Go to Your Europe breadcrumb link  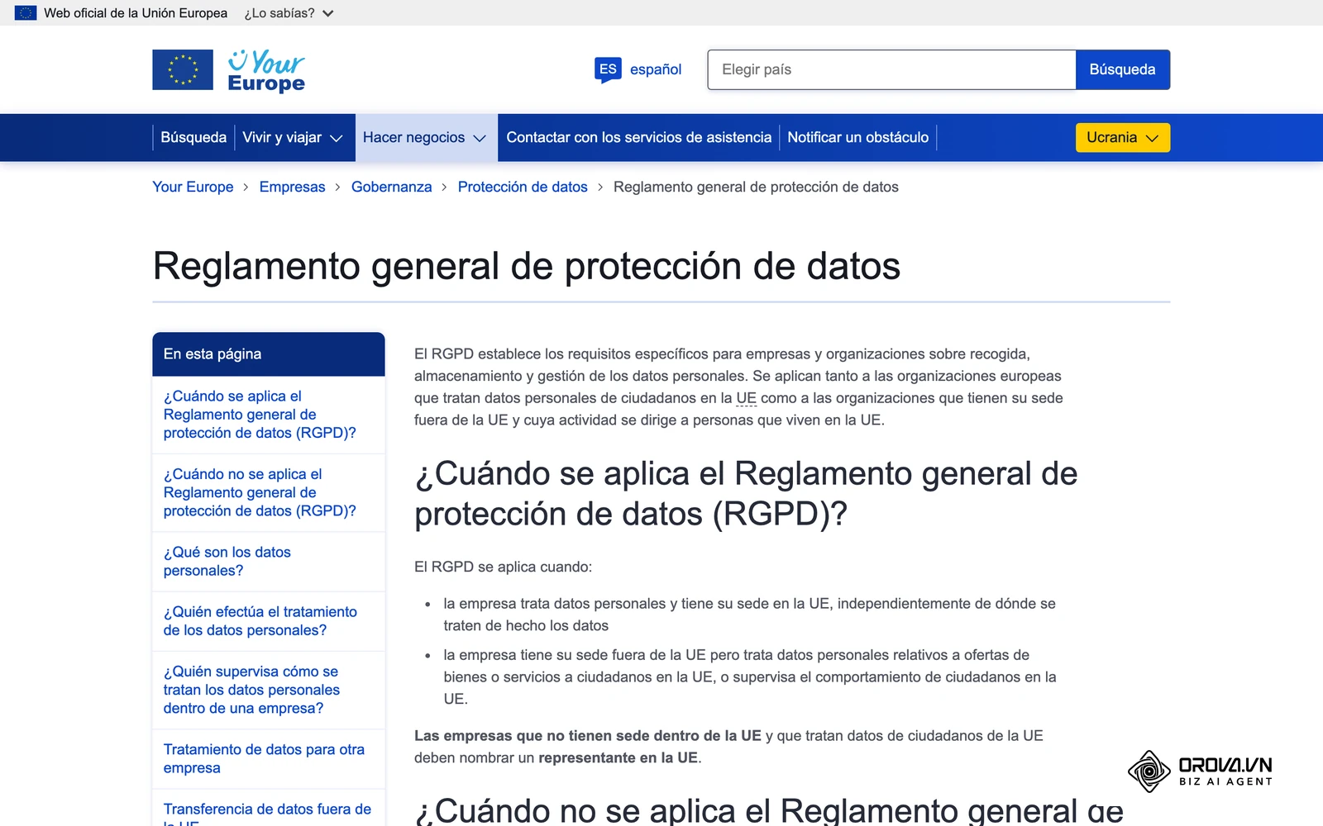pyautogui.click(x=193, y=187)
